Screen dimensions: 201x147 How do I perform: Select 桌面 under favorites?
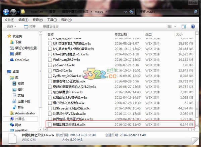pyautogui.click(x=16, y=54)
